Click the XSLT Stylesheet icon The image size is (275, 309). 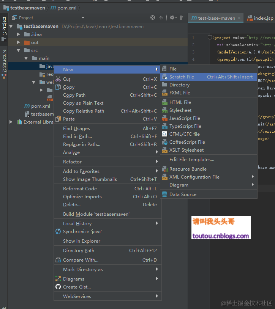[x=164, y=150]
